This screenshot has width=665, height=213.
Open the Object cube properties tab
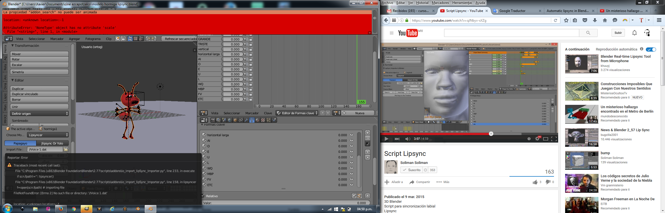(235, 120)
